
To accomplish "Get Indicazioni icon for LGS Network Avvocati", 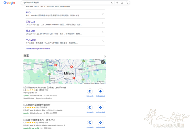I will [101, 91].
